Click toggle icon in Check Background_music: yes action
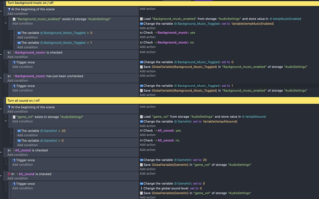 click(141, 33)
